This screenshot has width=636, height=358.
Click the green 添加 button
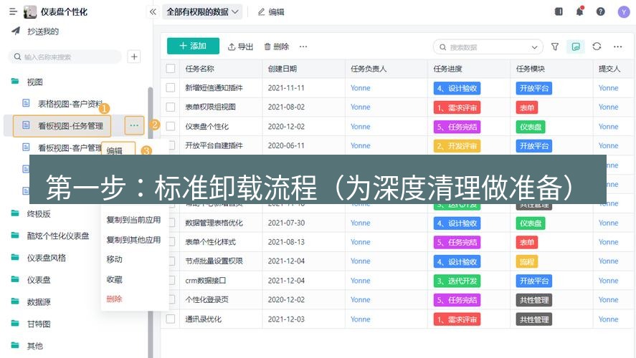click(x=193, y=46)
